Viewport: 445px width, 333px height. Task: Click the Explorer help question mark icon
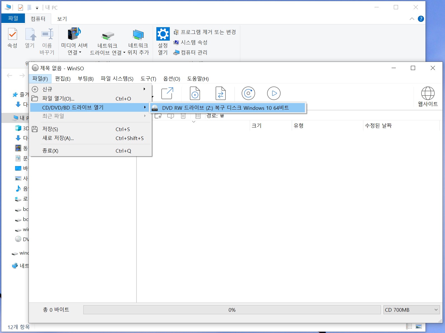tap(421, 19)
